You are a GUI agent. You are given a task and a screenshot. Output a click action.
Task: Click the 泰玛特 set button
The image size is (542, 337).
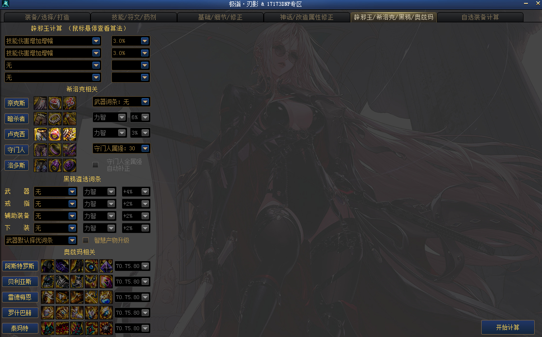pyautogui.click(x=19, y=328)
